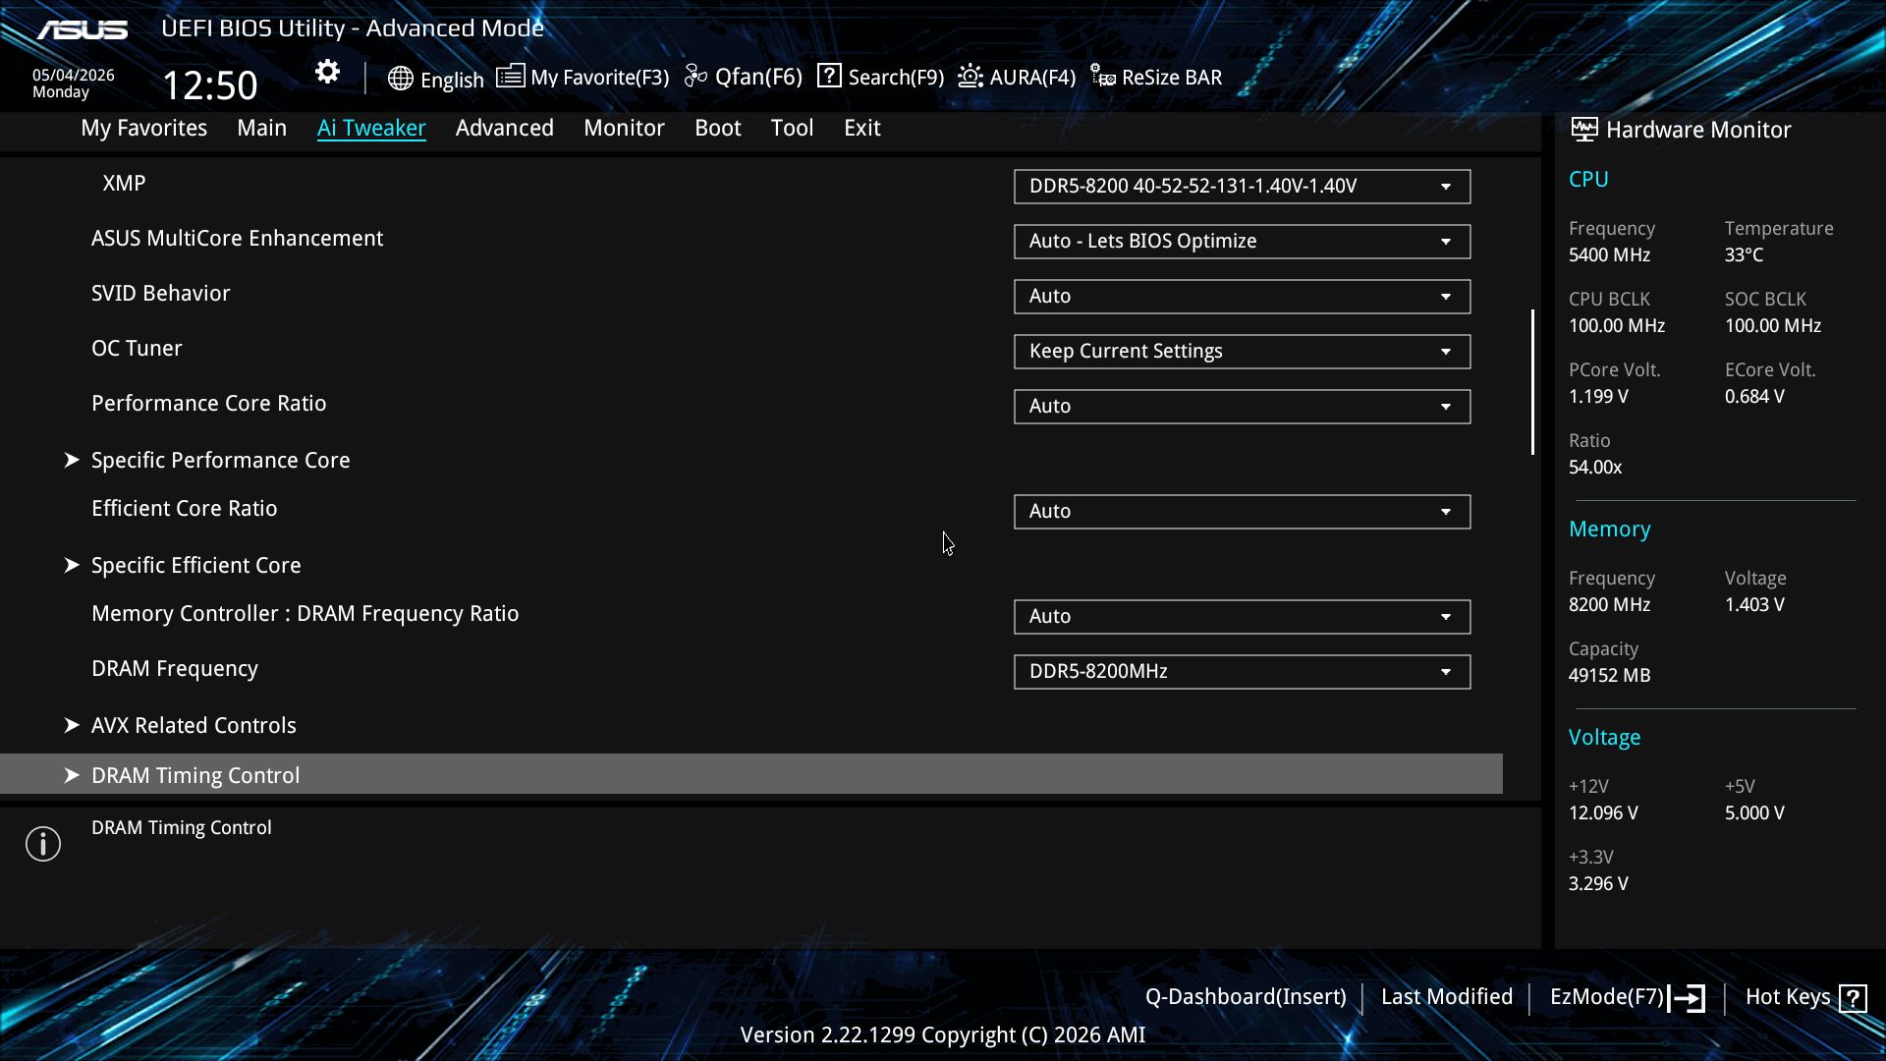
Task: Switch to Boot tab
Action: (718, 128)
